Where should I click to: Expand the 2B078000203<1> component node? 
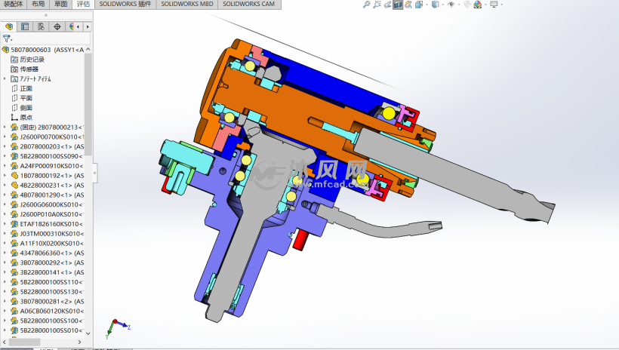pos(5,146)
